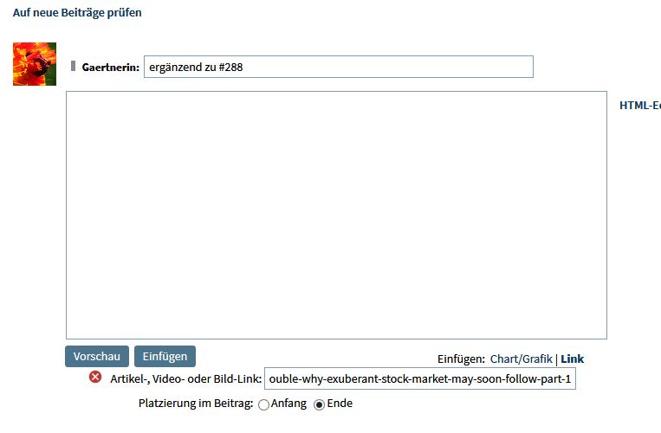Click Gaertnerin's flower avatar image
This screenshot has width=661, height=433.
35,64
